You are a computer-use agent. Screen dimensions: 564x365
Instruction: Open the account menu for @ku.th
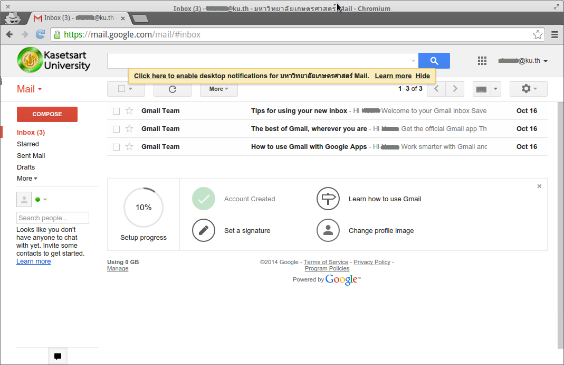point(523,61)
